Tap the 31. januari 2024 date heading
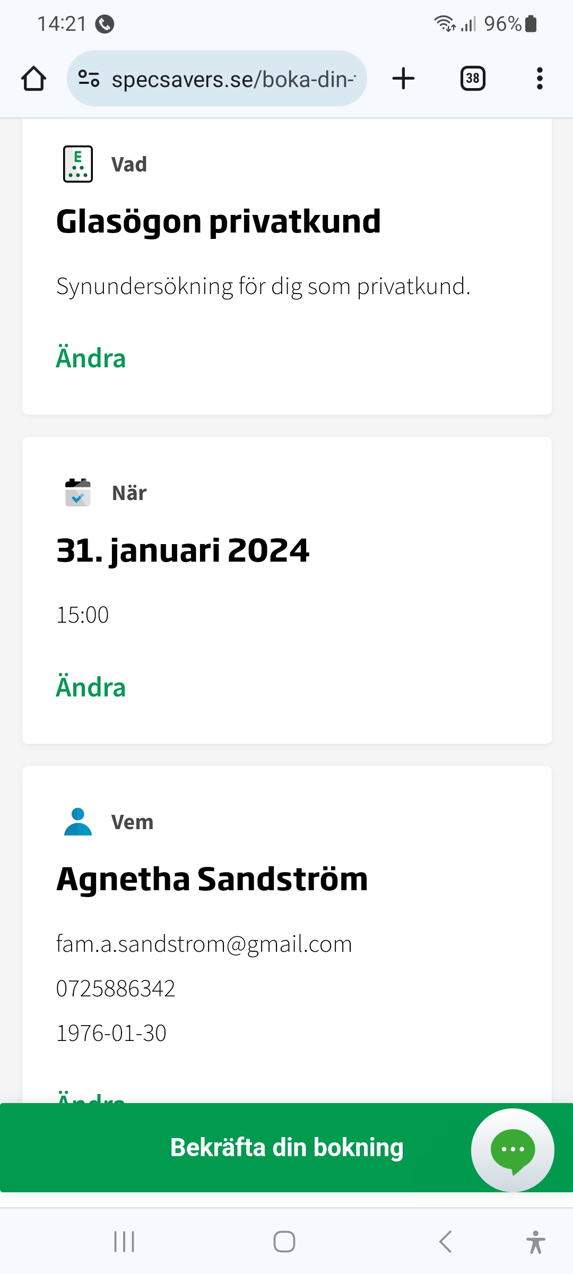573x1274 pixels. 183,550
